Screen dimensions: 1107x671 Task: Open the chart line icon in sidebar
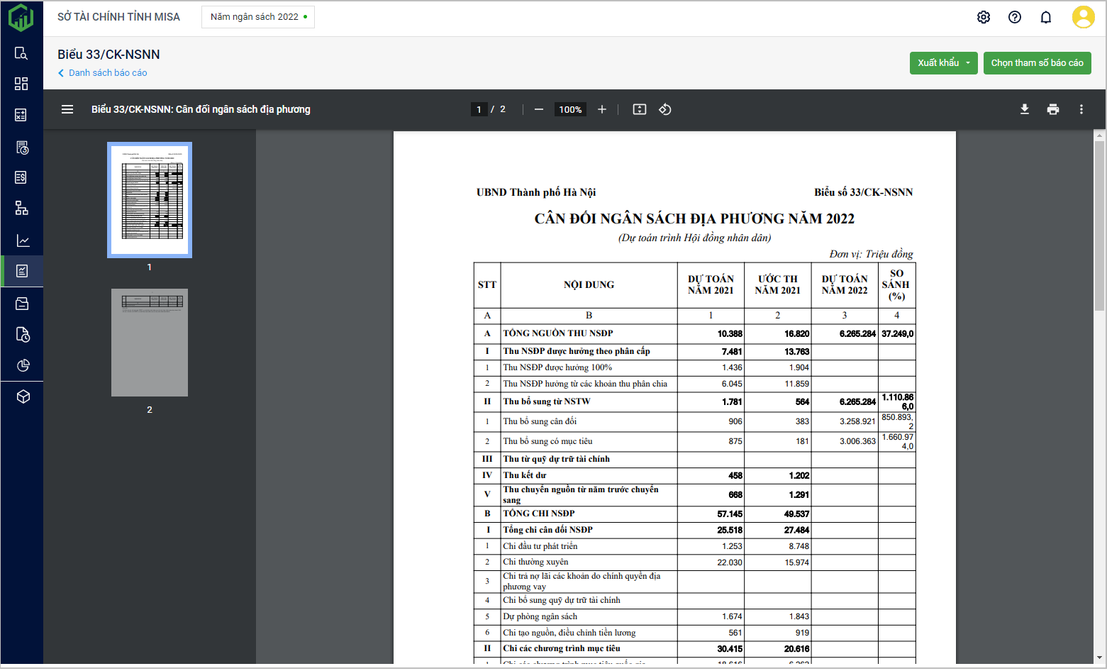(22, 240)
